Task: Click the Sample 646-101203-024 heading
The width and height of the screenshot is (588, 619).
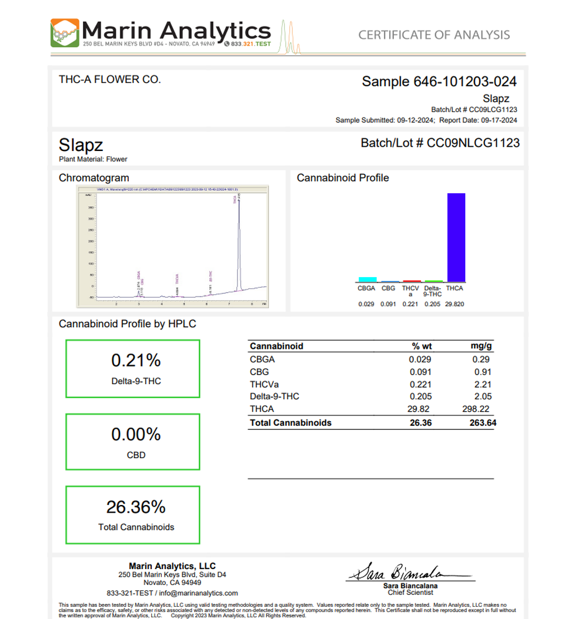Action: (439, 82)
